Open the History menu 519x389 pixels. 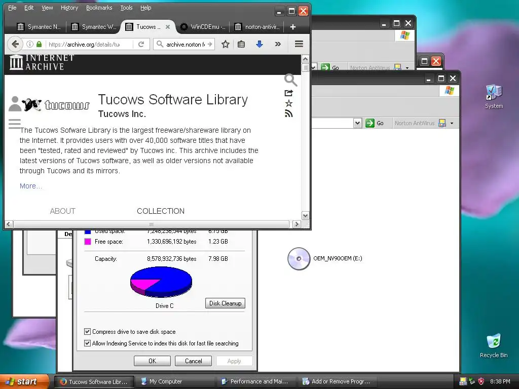pos(69,8)
